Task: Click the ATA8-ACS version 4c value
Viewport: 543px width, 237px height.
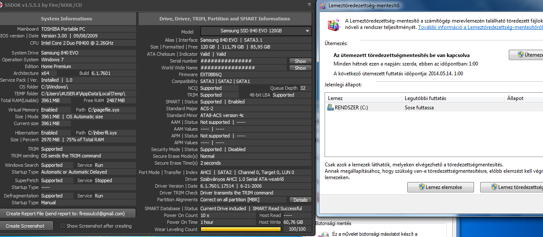Action: [x=223, y=115]
